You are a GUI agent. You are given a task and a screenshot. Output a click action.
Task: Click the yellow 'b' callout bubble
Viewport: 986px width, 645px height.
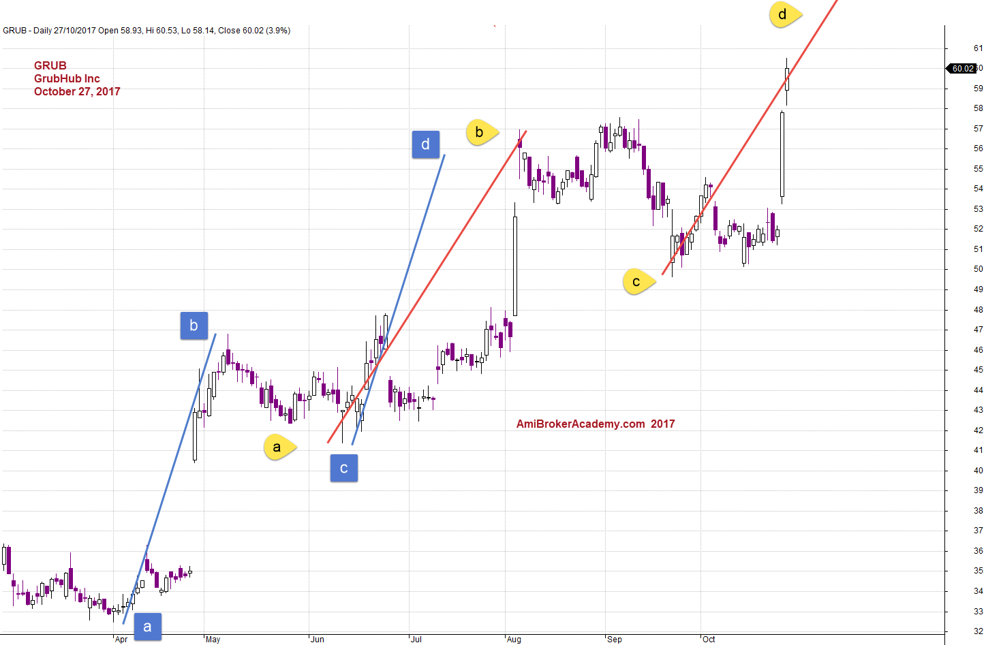click(x=482, y=132)
